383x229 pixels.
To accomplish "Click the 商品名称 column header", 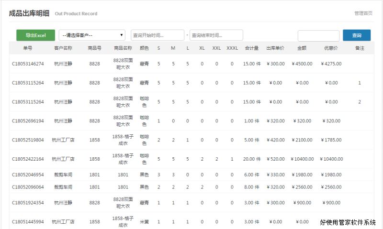I will tap(123, 48).
